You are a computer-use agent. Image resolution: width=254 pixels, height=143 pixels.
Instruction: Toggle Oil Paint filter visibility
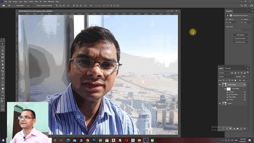coord(227,92)
